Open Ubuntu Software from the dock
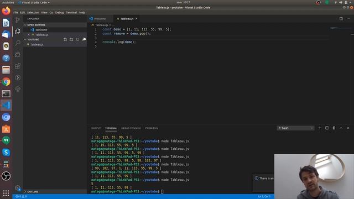This screenshot has height=199, width=354. [x=6, y=129]
